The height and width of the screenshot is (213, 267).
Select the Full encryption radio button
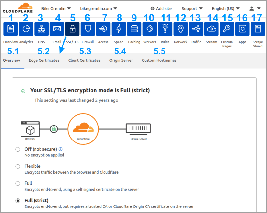(18, 183)
